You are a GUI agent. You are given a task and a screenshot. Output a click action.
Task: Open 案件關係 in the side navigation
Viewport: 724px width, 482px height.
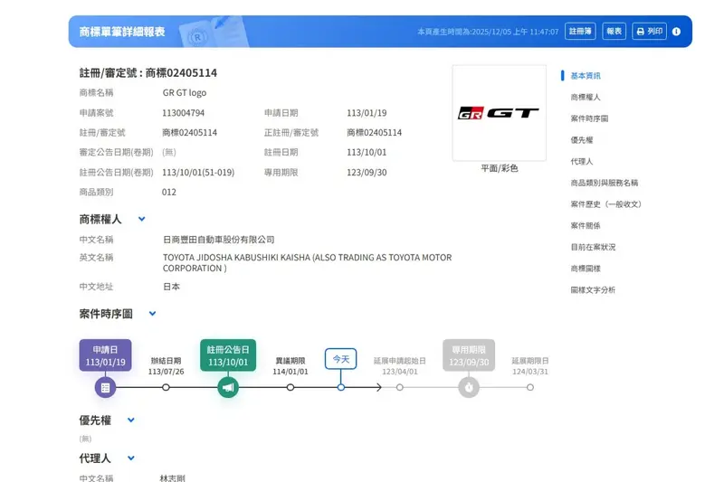click(586, 225)
